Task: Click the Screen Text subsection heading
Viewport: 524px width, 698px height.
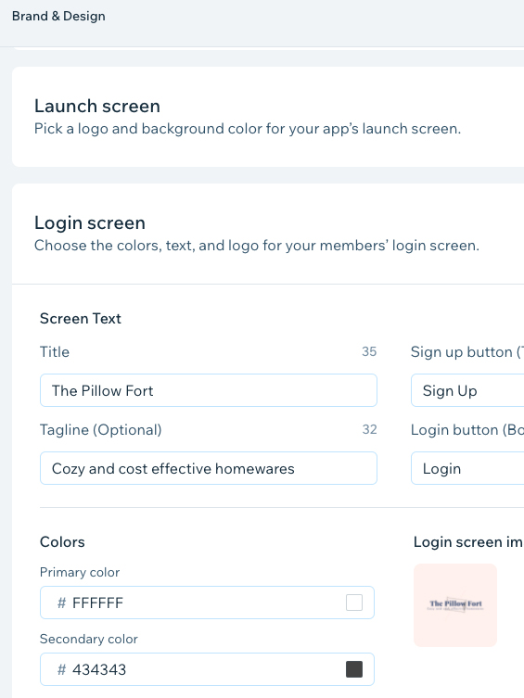Action: tap(81, 318)
